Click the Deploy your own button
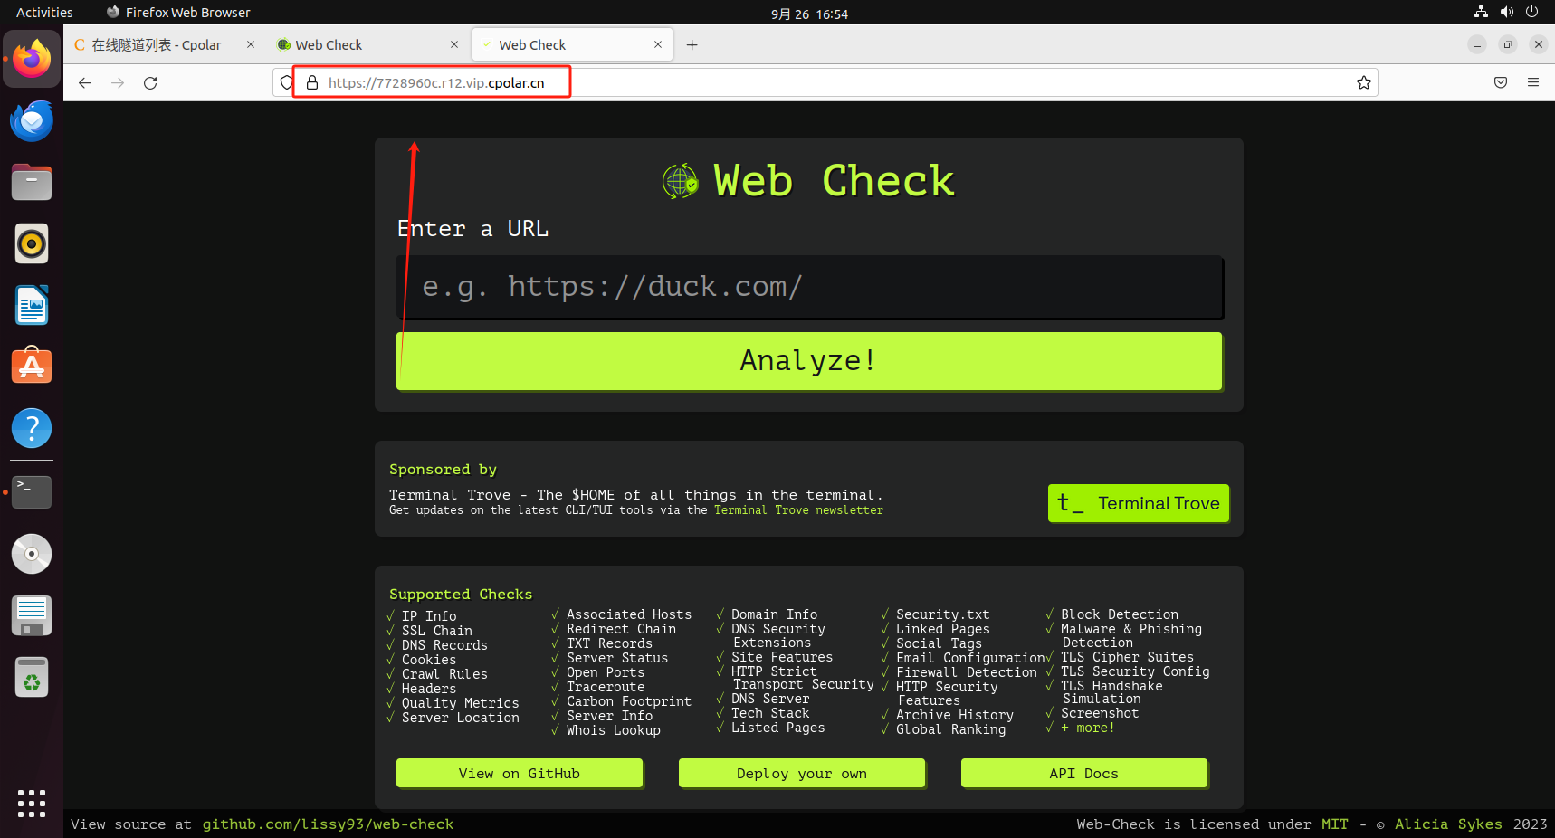Screen dimensions: 1555x838 (802, 773)
